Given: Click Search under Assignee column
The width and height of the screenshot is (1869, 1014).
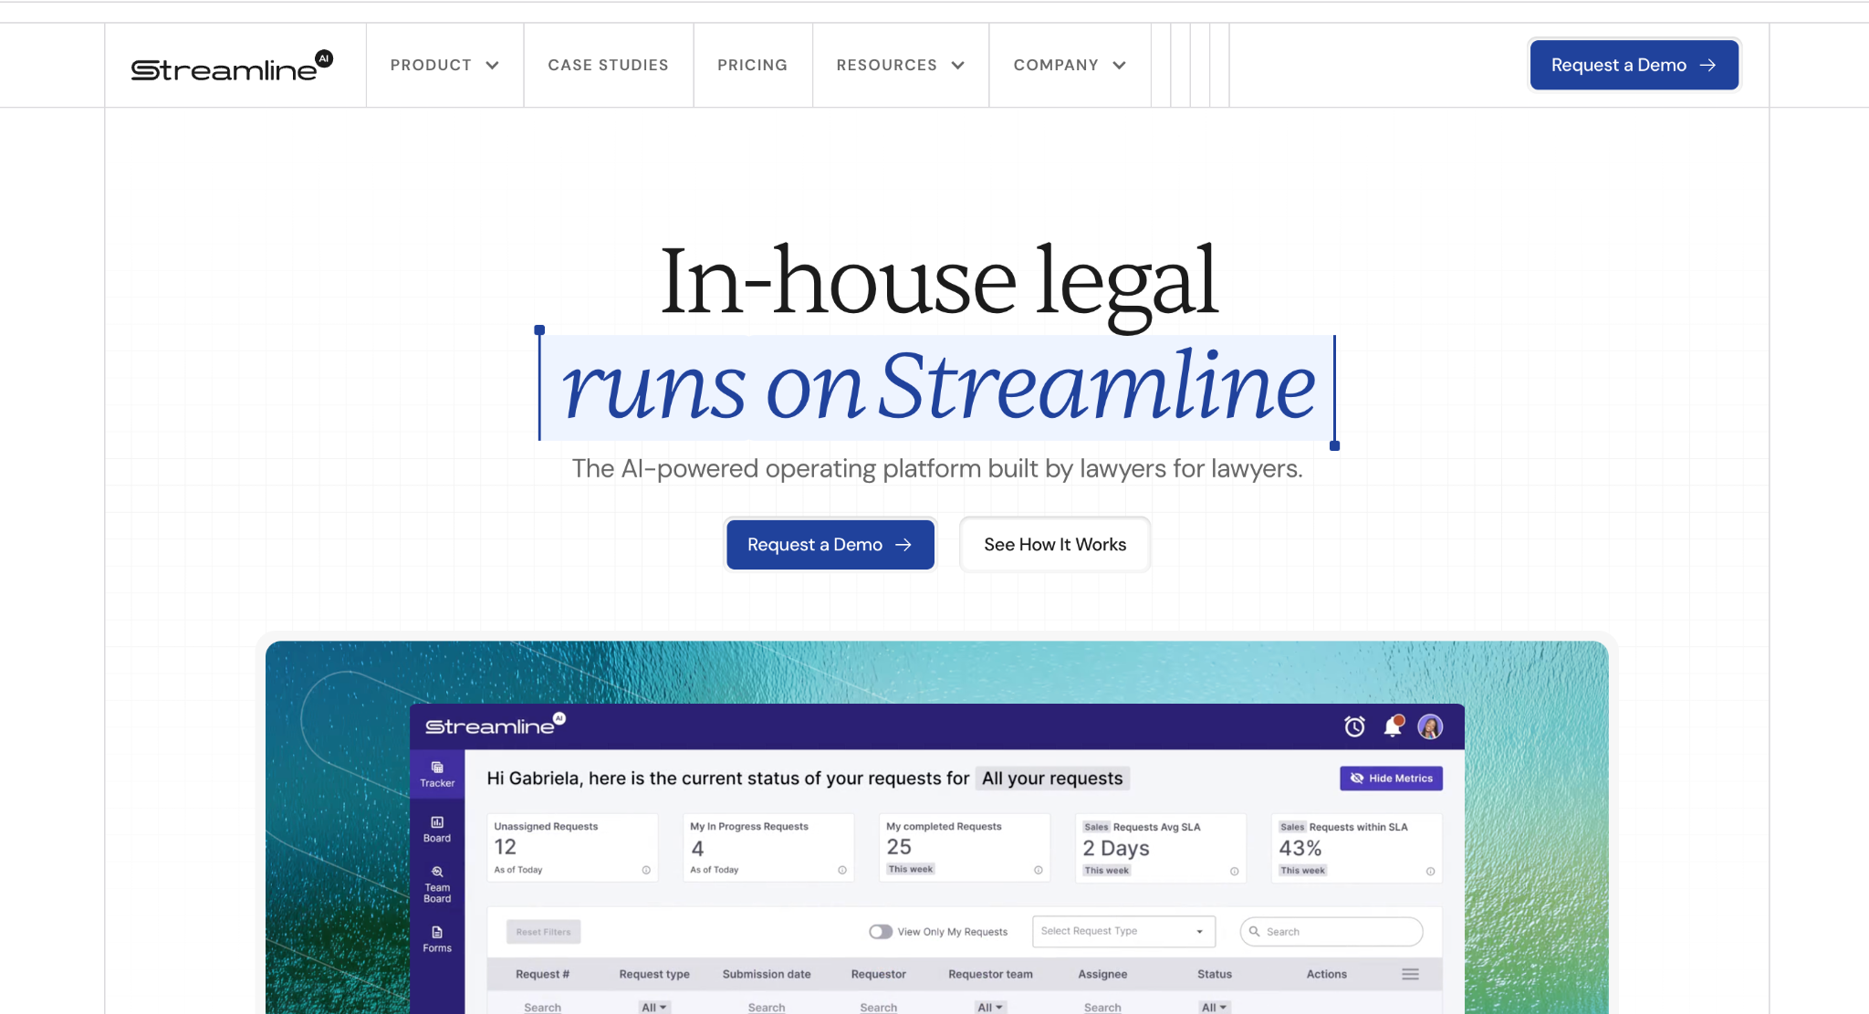Looking at the screenshot, I should (x=1102, y=1007).
